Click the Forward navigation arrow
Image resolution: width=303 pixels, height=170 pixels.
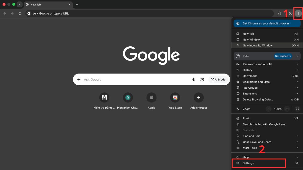click(x=12, y=13)
